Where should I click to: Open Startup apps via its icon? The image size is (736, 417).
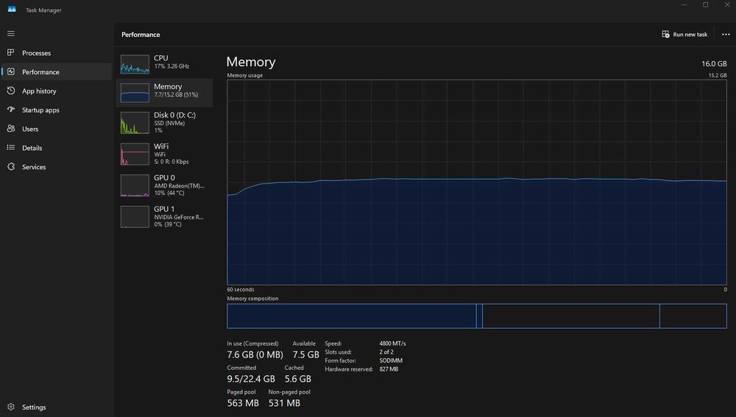point(11,110)
